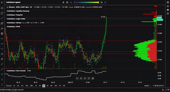The width and height of the screenshot is (170, 92).
Task: Open symbol selector Binance SHELL USDT Spot
Action: click(20, 7)
